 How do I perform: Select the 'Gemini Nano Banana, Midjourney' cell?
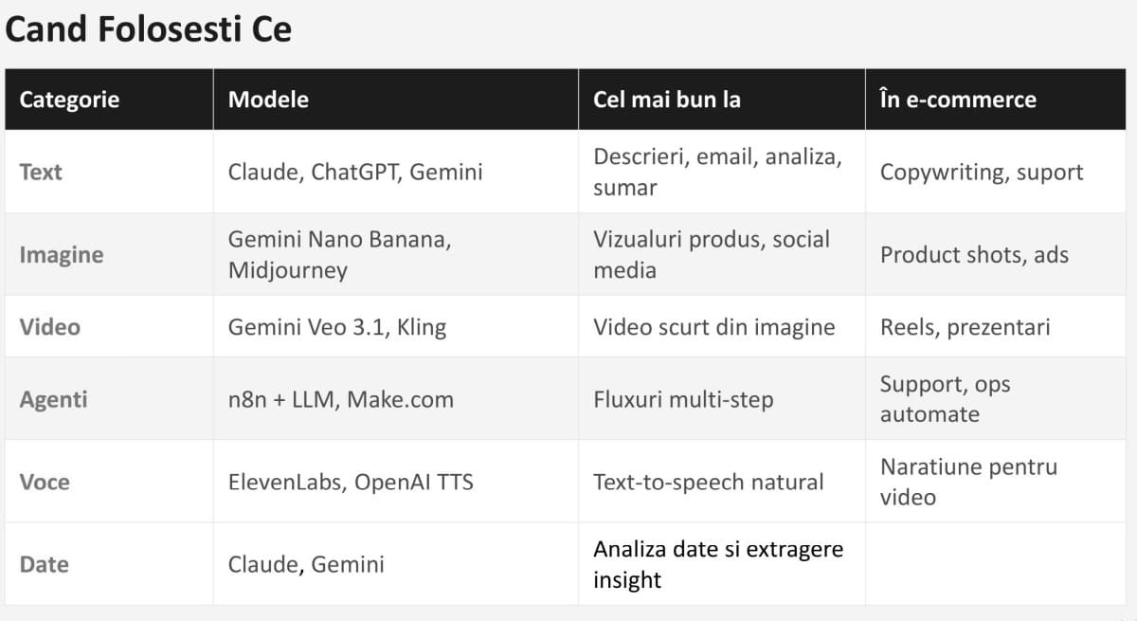pos(338,254)
